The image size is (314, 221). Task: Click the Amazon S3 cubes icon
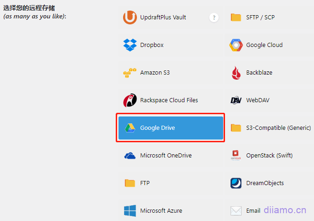(x=130, y=73)
